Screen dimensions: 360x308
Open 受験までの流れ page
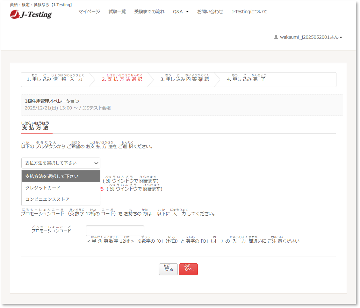tap(149, 12)
